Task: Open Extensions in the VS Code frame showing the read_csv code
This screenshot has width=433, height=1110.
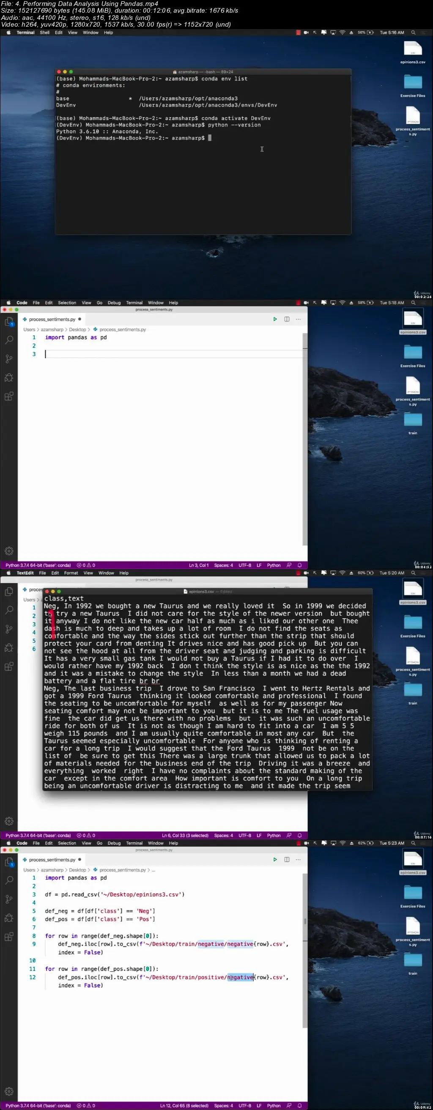Action: click(8, 937)
